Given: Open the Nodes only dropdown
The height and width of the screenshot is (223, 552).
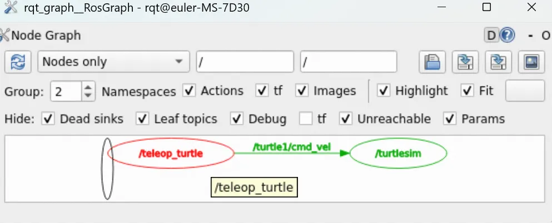Looking at the screenshot, I should coord(113,62).
